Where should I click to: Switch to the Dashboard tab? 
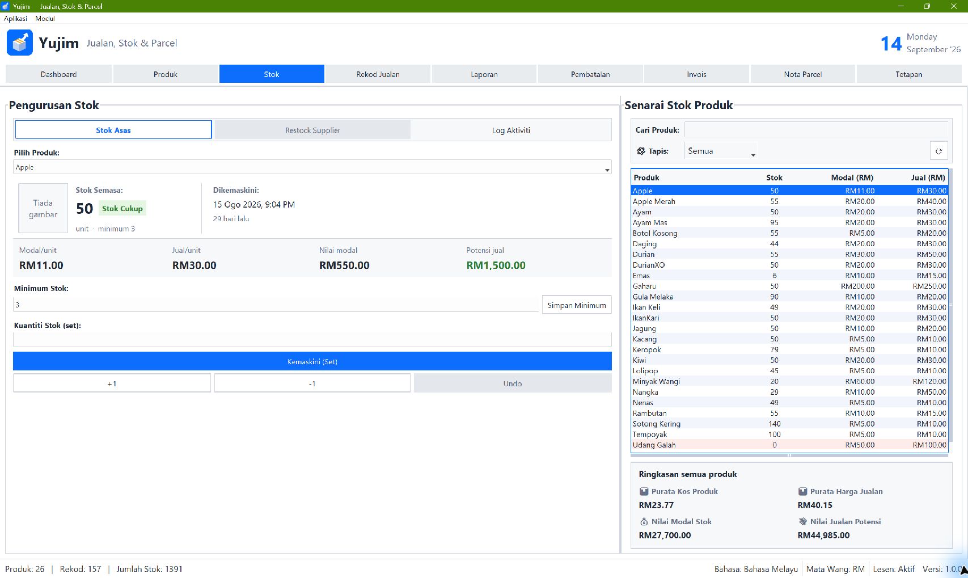(58, 74)
